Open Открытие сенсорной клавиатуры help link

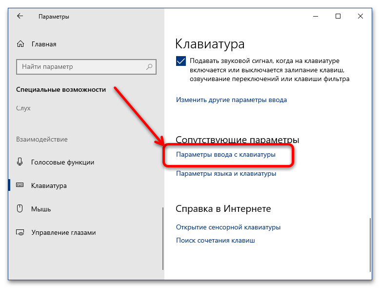coord(228,227)
